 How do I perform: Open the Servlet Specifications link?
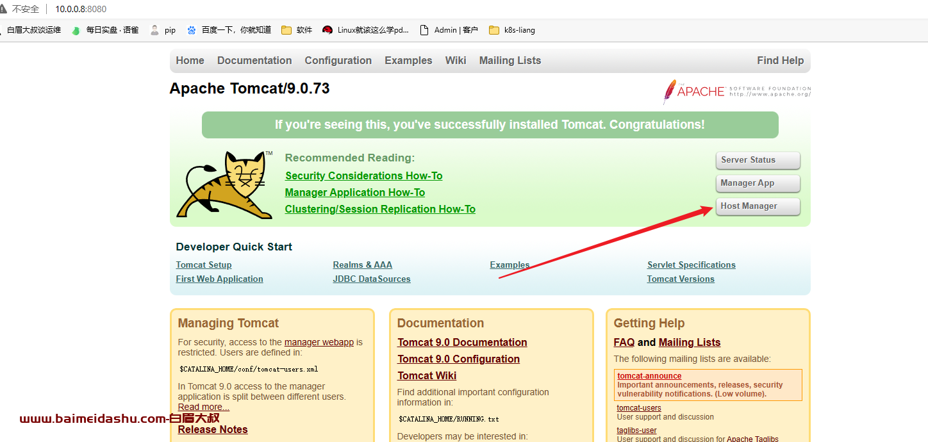692,265
